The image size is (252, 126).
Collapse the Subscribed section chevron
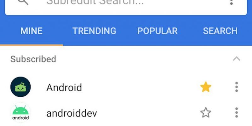click(237, 59)
